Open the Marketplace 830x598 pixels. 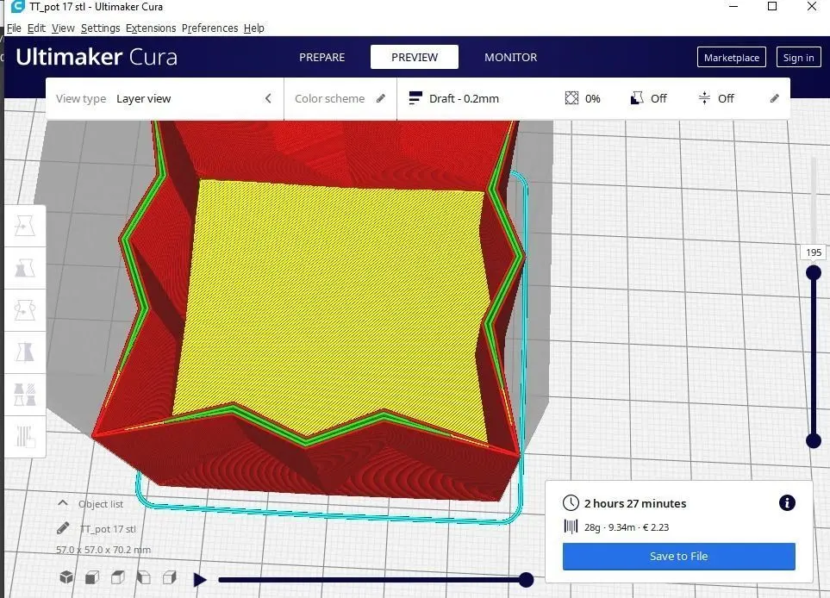tap(732, 58)
